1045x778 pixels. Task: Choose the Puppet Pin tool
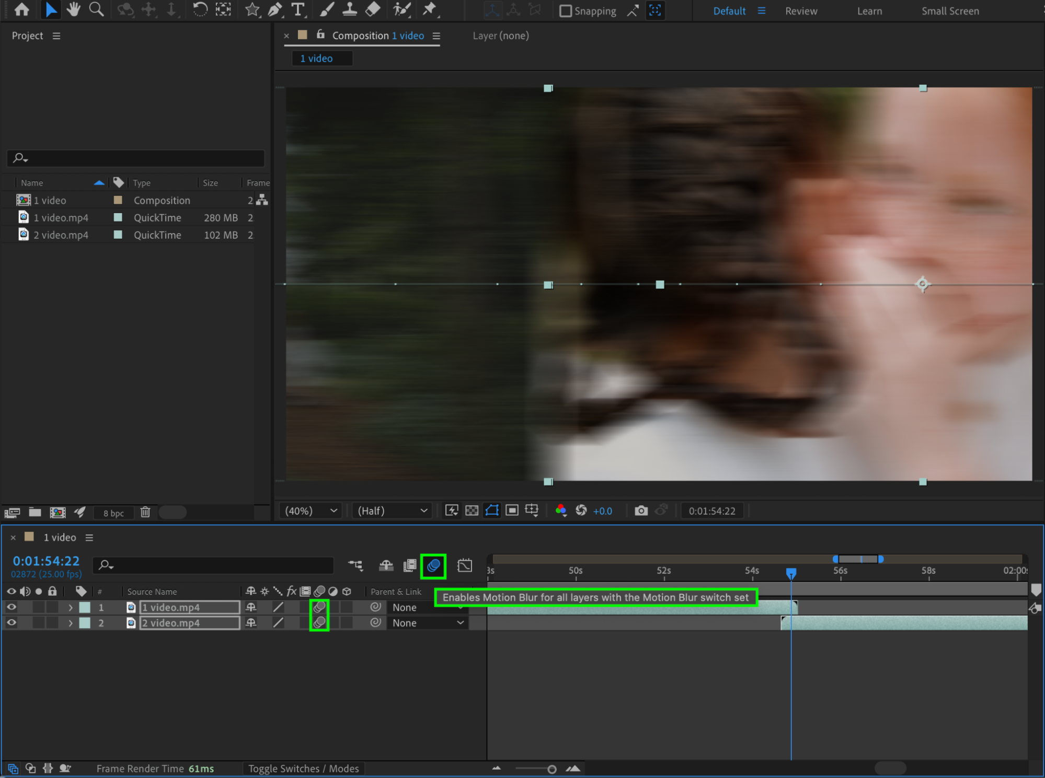click(430, 9)
